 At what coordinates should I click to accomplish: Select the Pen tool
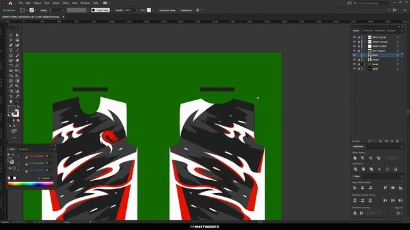coord(11,45)
